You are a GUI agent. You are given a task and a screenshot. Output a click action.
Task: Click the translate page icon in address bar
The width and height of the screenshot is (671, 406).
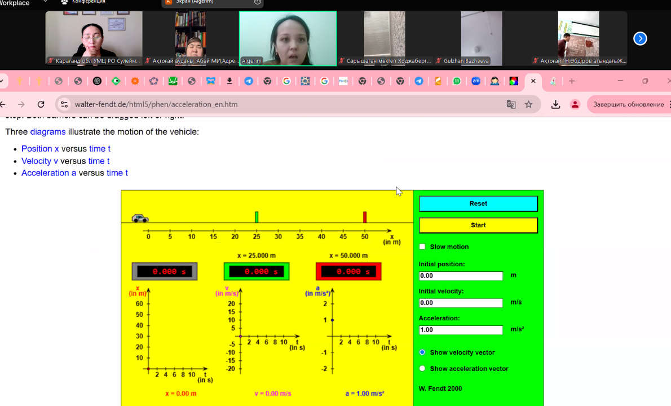point(511,104)
